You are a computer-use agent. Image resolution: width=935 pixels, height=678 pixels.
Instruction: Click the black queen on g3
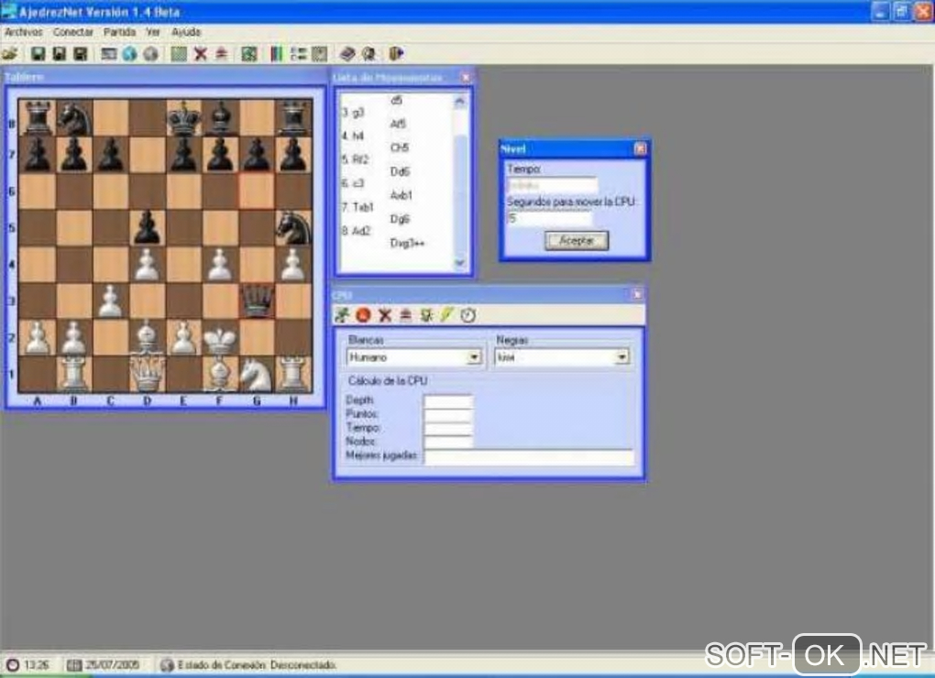[257, 301]
